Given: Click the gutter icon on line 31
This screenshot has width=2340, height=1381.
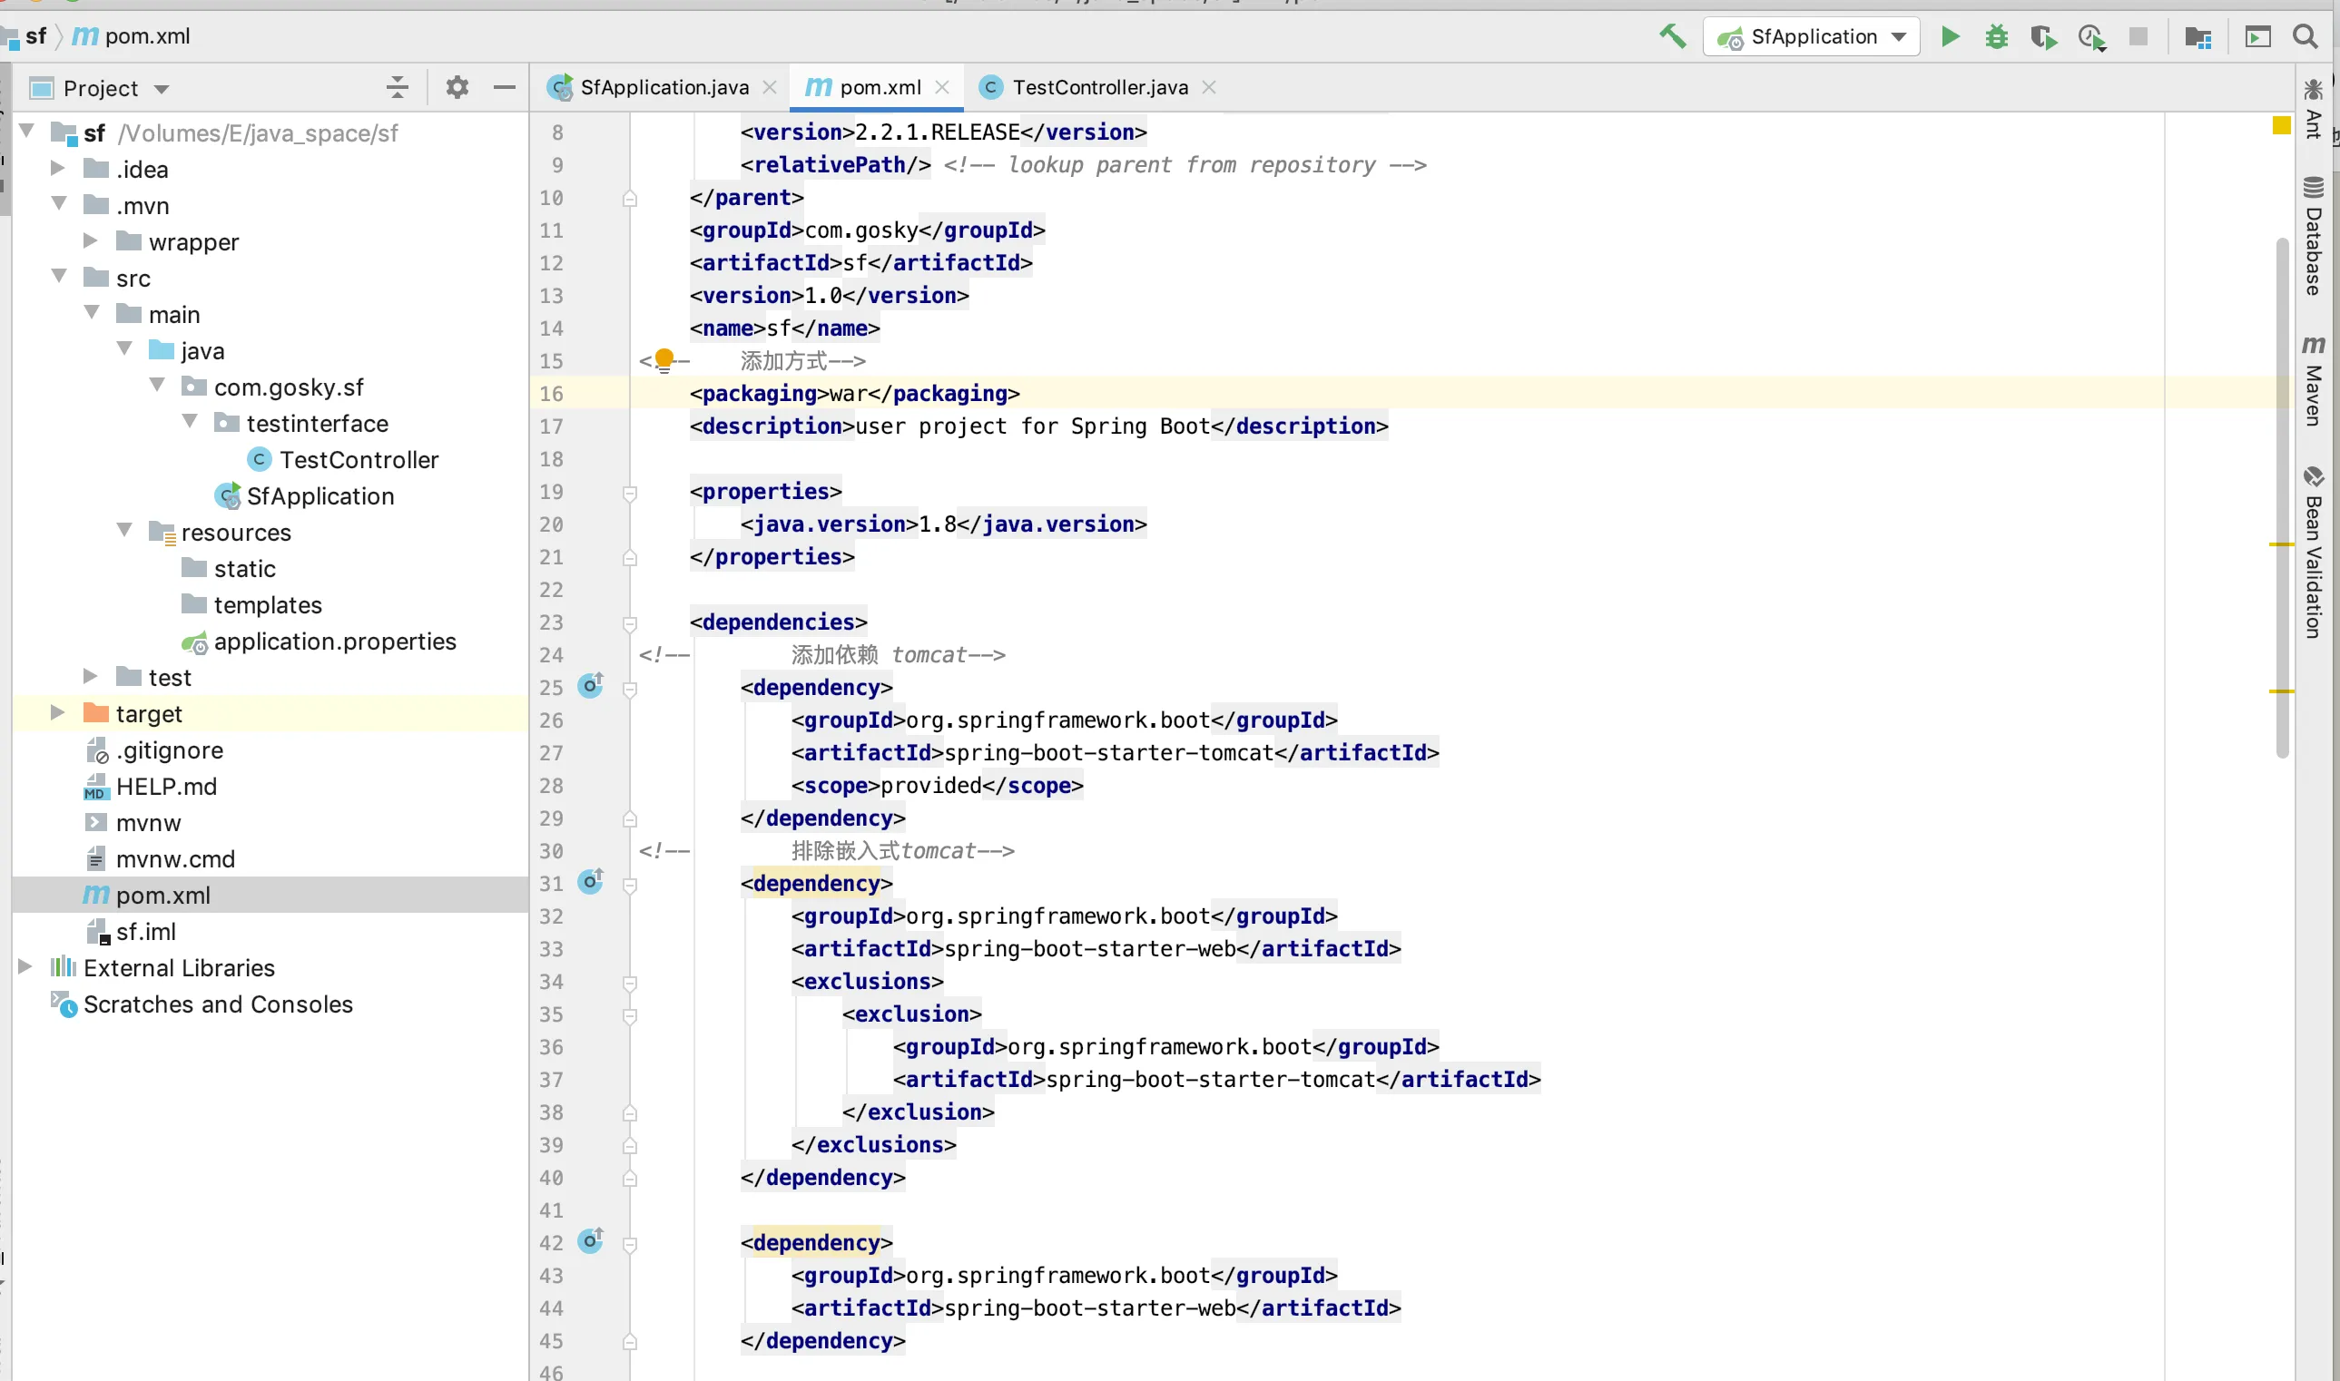Looking at the screenshot, I should (x=591, y=882).
